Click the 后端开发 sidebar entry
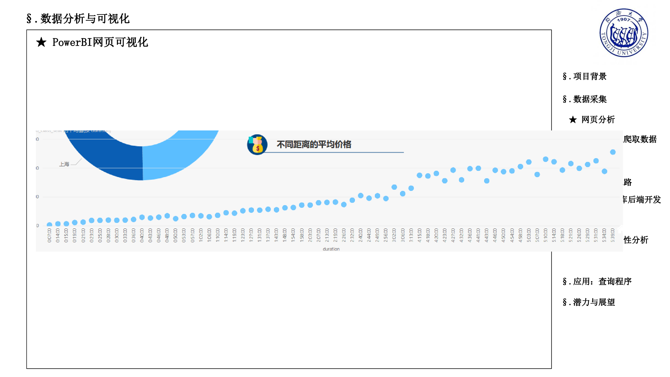The height and width of the screenshot is (377, 670). pos(642,200)
